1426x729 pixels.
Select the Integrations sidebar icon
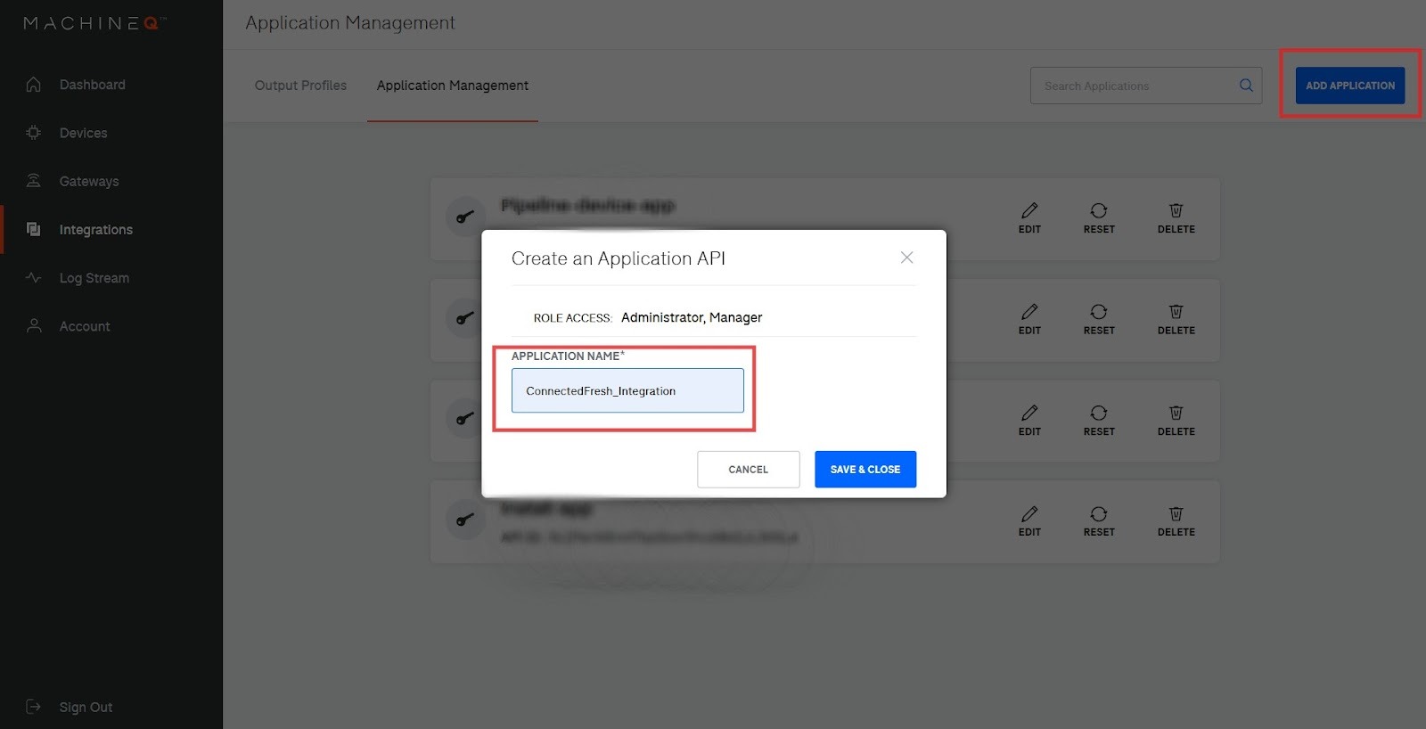pos(34,229)
